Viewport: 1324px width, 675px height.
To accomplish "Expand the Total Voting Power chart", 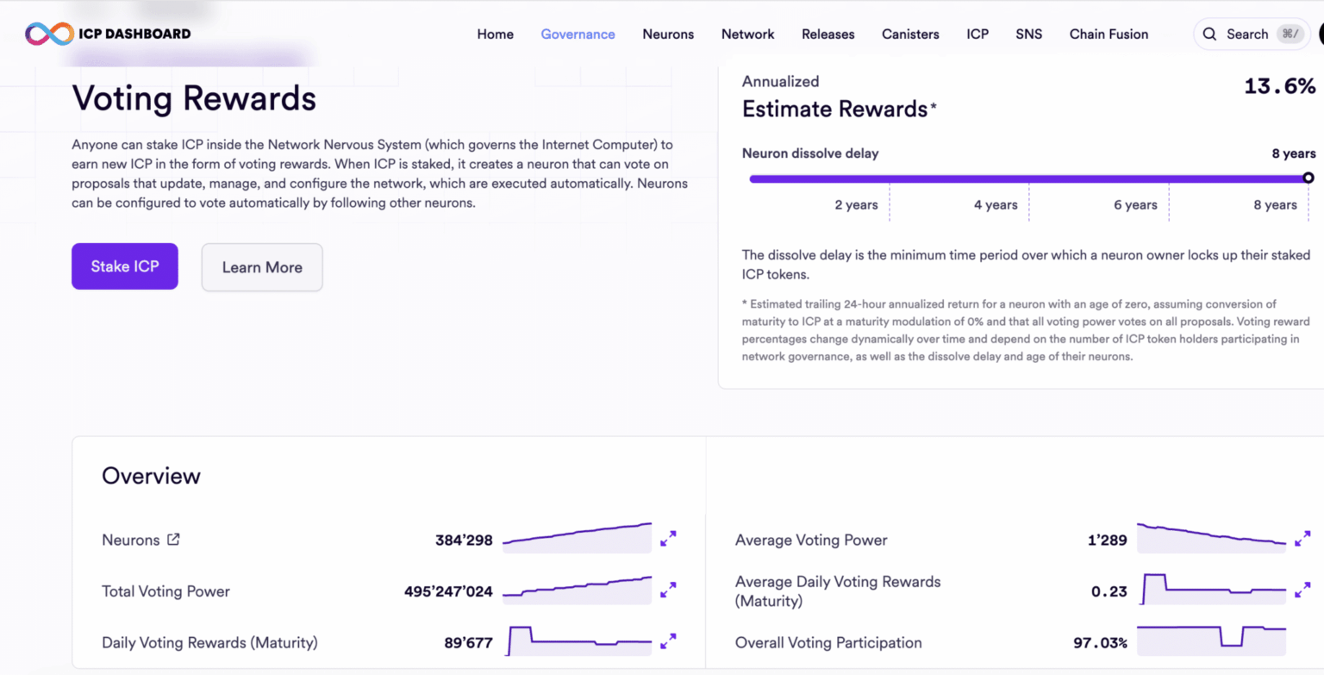I will [x=668, y=591].
